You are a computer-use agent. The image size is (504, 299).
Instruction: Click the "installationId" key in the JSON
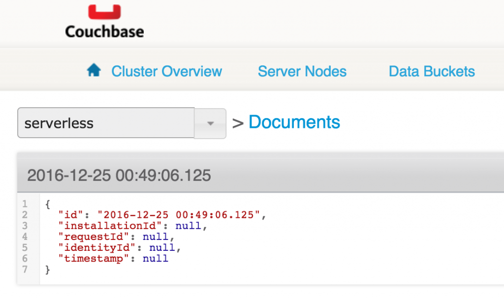[x=110, y=226]
